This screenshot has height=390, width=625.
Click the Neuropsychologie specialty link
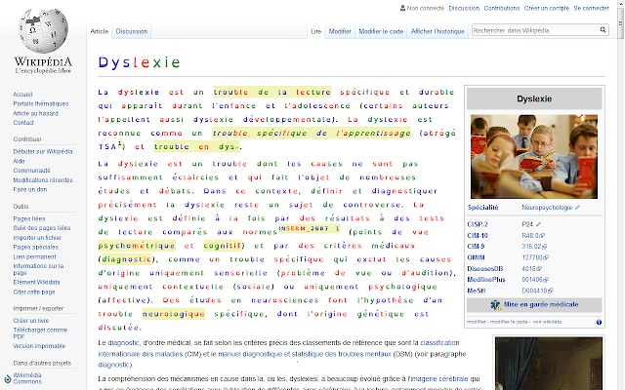(x=547, y=208)
